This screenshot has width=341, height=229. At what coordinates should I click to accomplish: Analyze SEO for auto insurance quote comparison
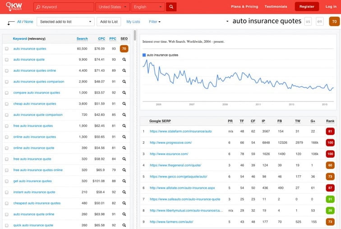pos(124,114)
